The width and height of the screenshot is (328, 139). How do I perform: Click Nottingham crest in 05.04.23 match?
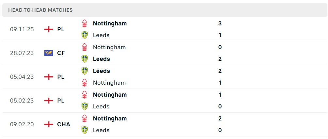(85, 83)
